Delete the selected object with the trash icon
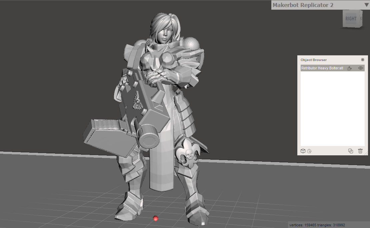This screenshot has height=228, width=370. (x=360, y=151)
